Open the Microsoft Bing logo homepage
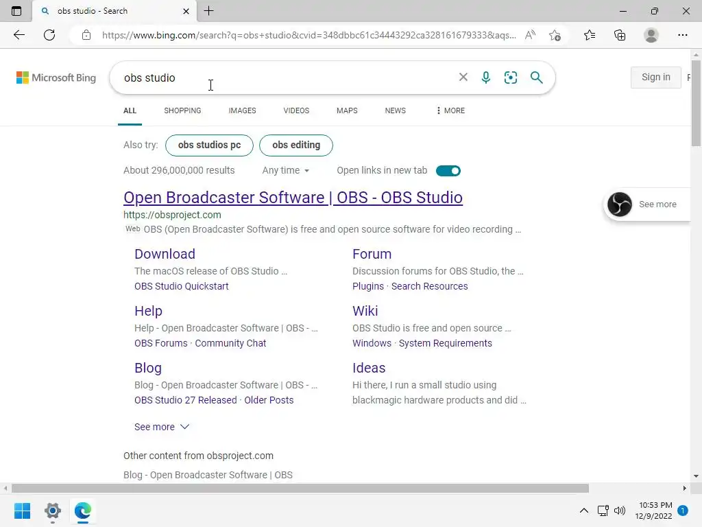The width and height of the screenshot is (702, 527). coord(56,78)
